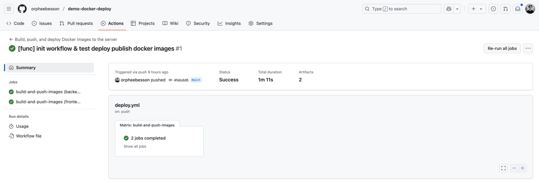
Task: Click the green check next to 2 jobs completed
Action: (126, 138)
